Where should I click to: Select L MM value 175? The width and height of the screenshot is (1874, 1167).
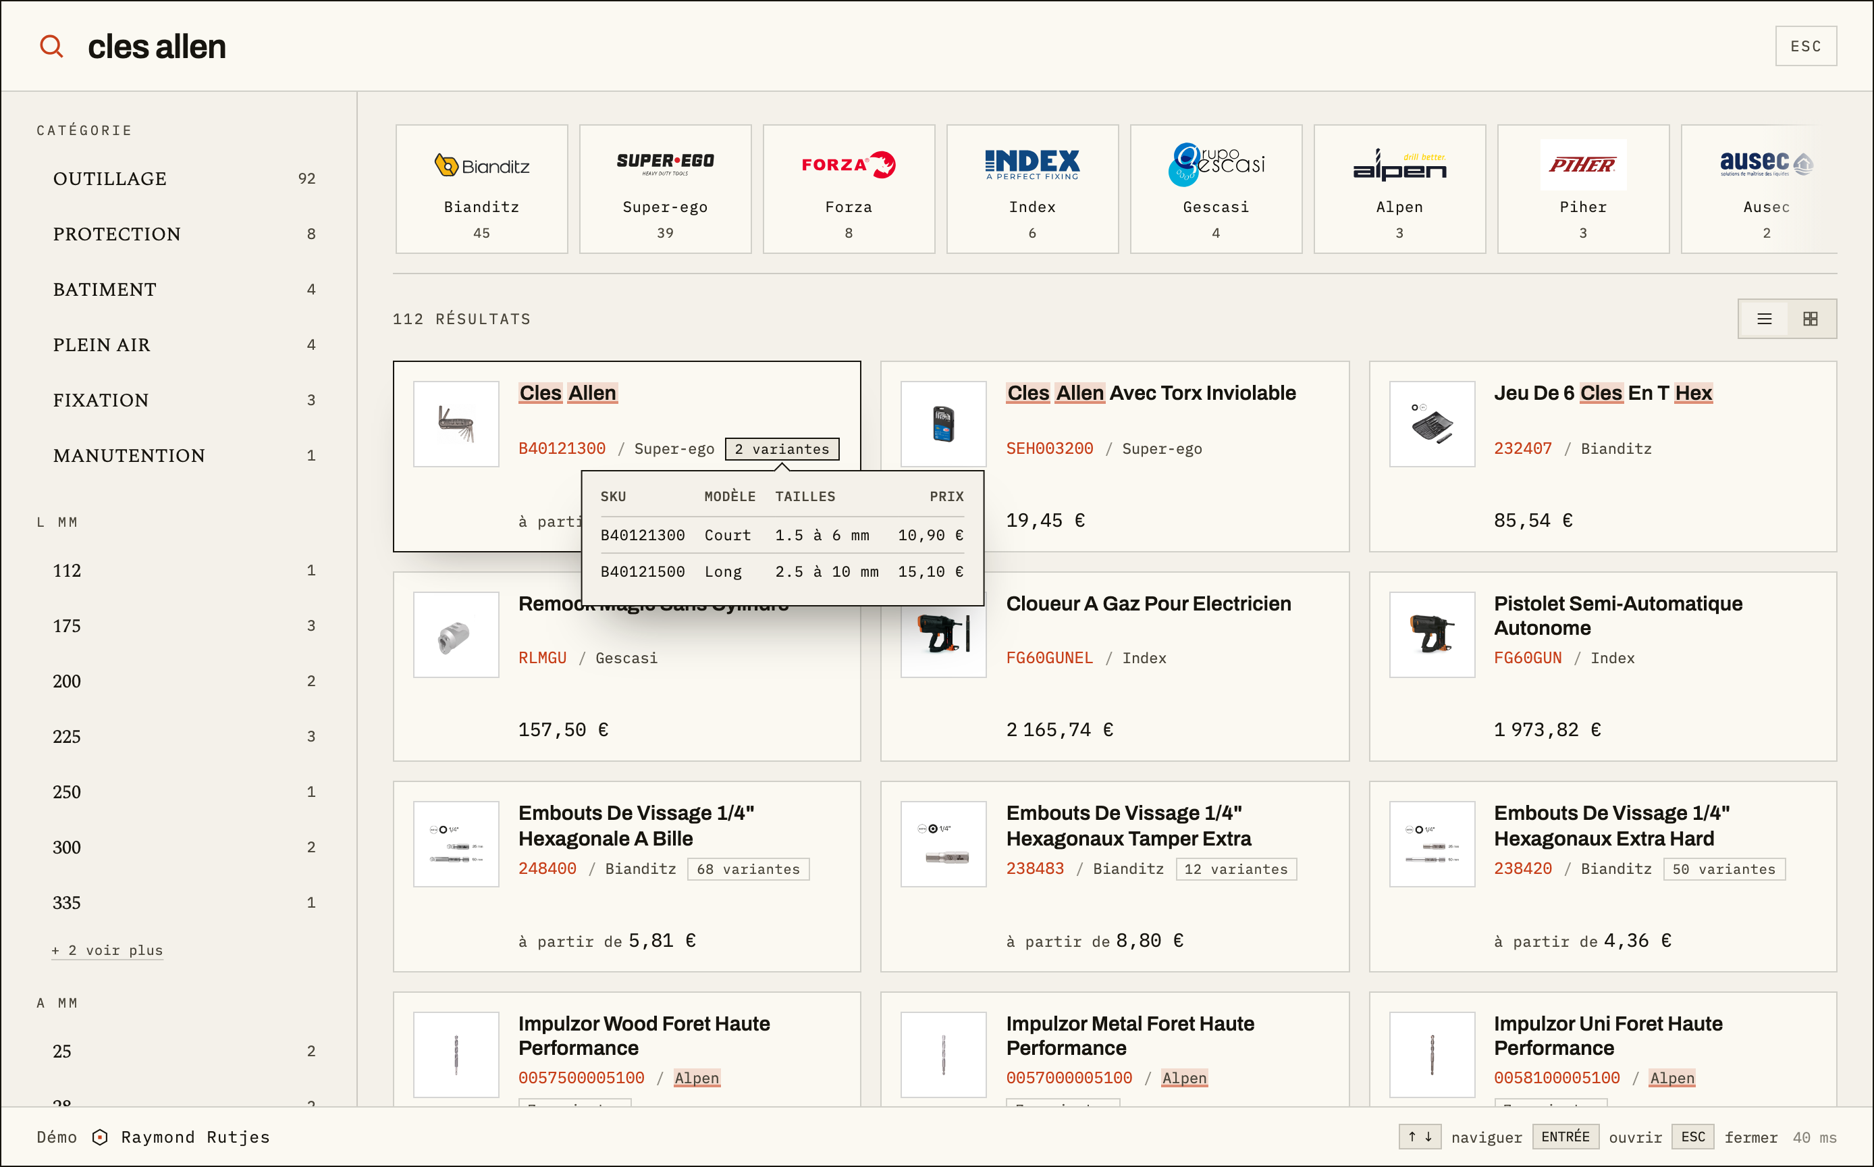coord(184,626)
